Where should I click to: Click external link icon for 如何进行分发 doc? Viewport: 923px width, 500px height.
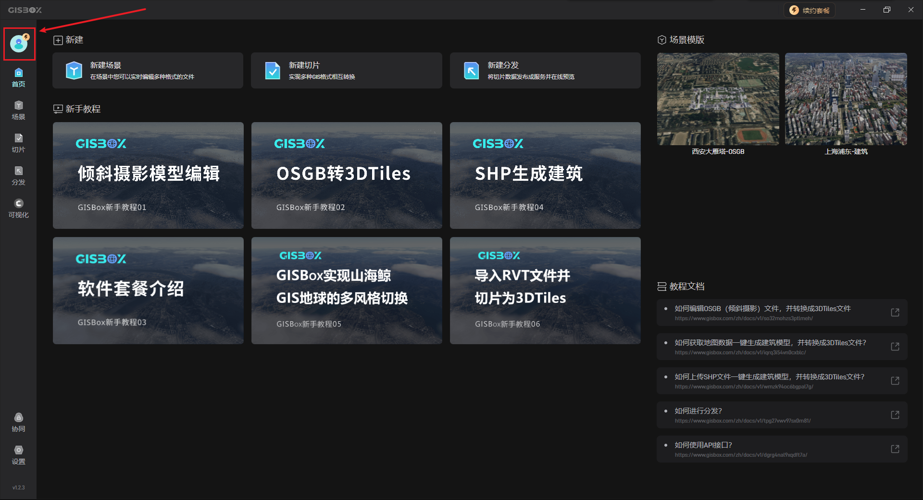(x=895, y=415)
